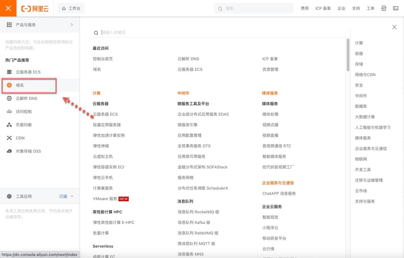Jump to 数据库 category
Screen dimensions: 404x258
click(361, 106)
